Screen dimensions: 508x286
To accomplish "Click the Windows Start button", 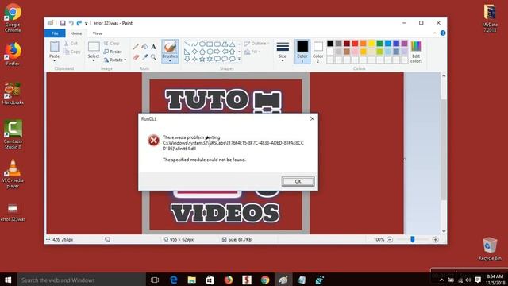I will click(8, 280).
